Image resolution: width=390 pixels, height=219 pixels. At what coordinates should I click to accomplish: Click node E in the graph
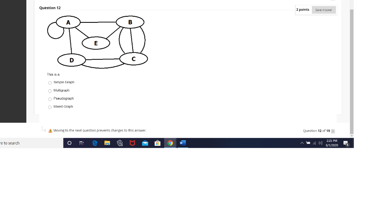tap(96, 43)
